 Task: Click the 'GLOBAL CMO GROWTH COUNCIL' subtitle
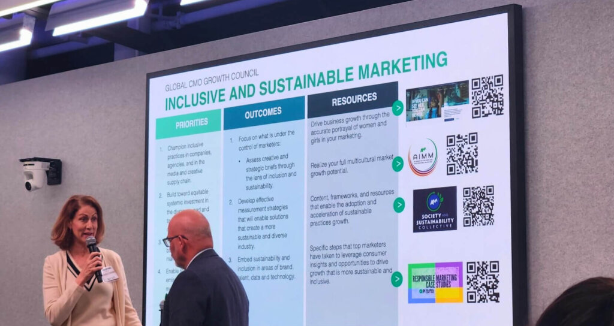[x=212, y=81]
